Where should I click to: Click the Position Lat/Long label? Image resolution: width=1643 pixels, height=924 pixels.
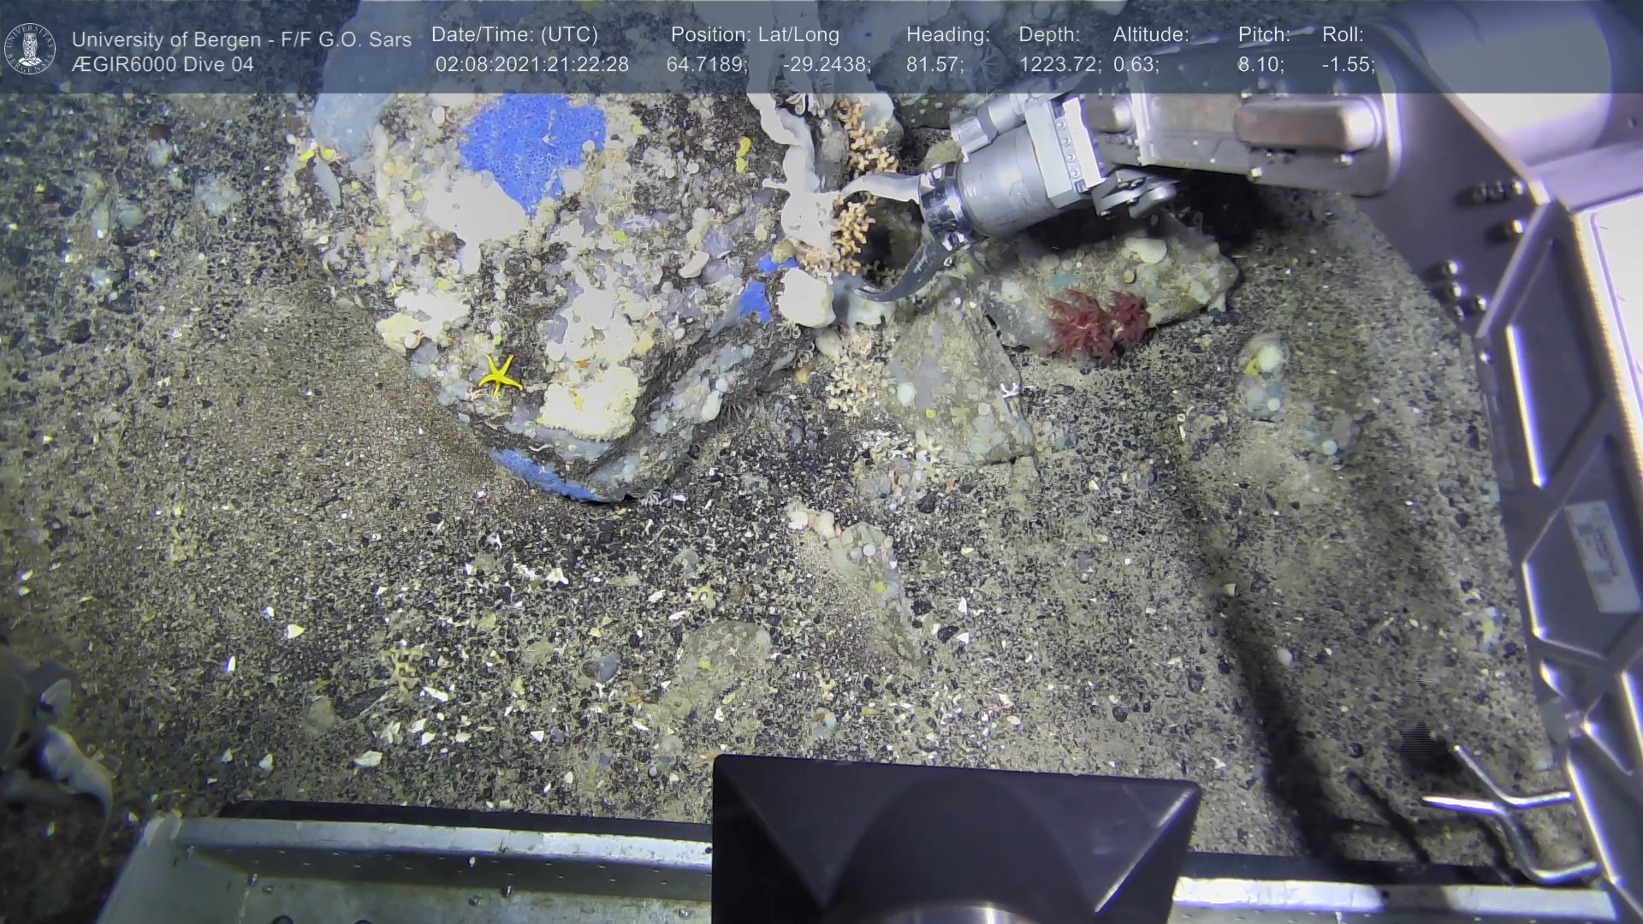755,35
